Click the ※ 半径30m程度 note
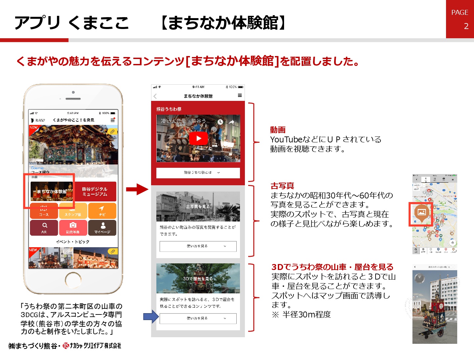 click(x=301, y=315)
